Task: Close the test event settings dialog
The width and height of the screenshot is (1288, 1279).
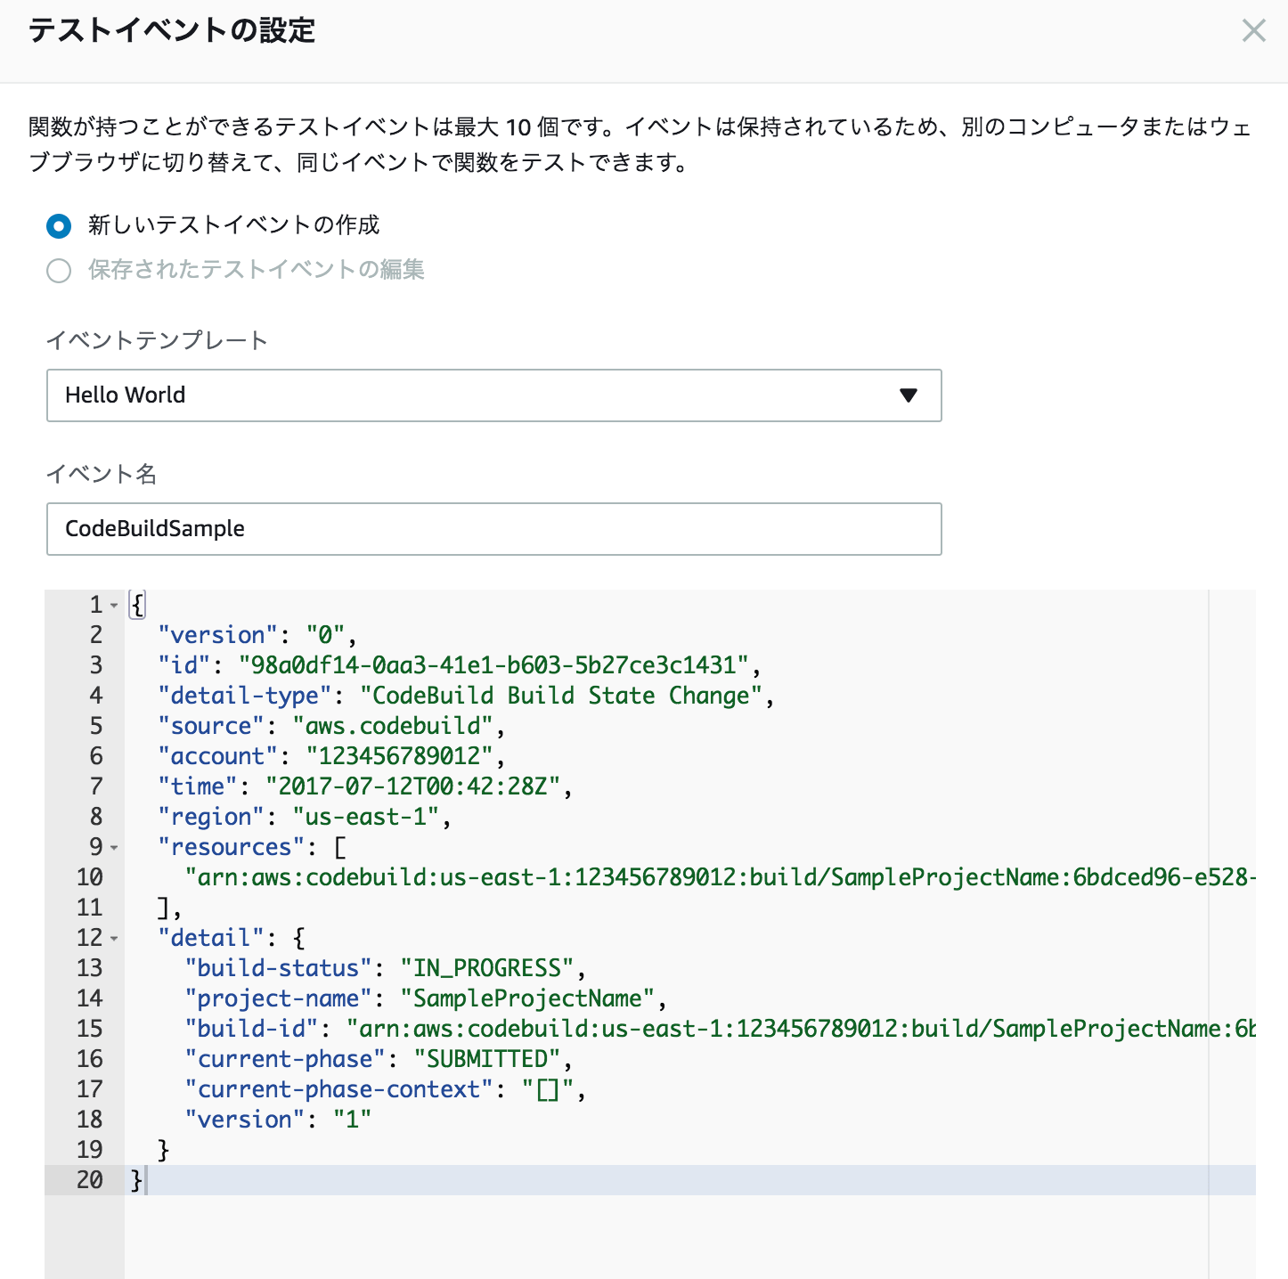Action: tap(1253, 31)
